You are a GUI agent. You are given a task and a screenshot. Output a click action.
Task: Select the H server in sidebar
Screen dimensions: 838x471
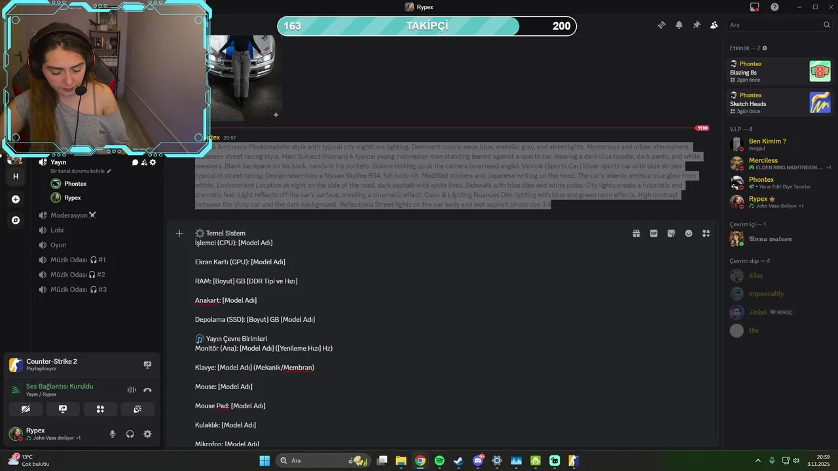(x=16, y=177)
